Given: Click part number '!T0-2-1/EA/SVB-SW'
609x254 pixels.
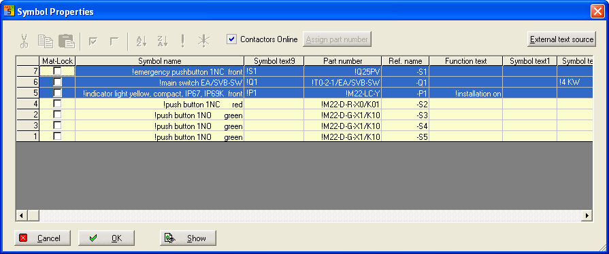Looking at the screenshot, I should (x=342, y=82).
